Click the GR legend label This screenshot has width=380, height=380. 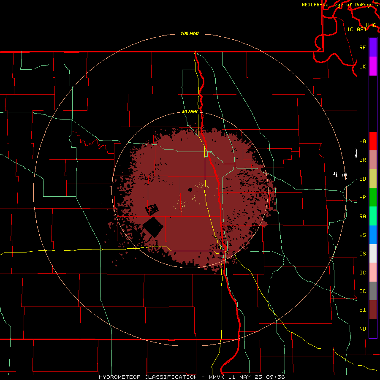click(x=362, y=160)
